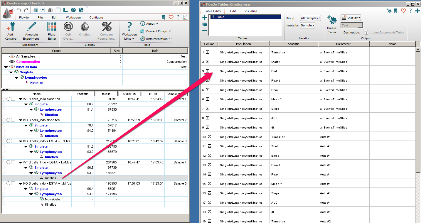Image resolution: width=421 pixels, height=223 pixels.
Task: Select the Table Editor tab
Action: tap(213, 11)
